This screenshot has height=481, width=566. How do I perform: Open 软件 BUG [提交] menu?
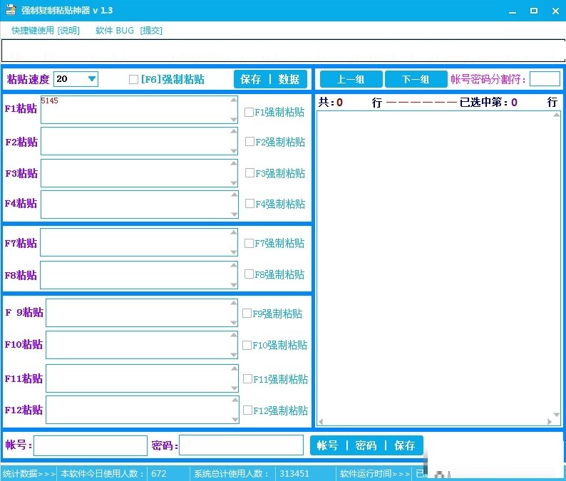tap(128, 31)
